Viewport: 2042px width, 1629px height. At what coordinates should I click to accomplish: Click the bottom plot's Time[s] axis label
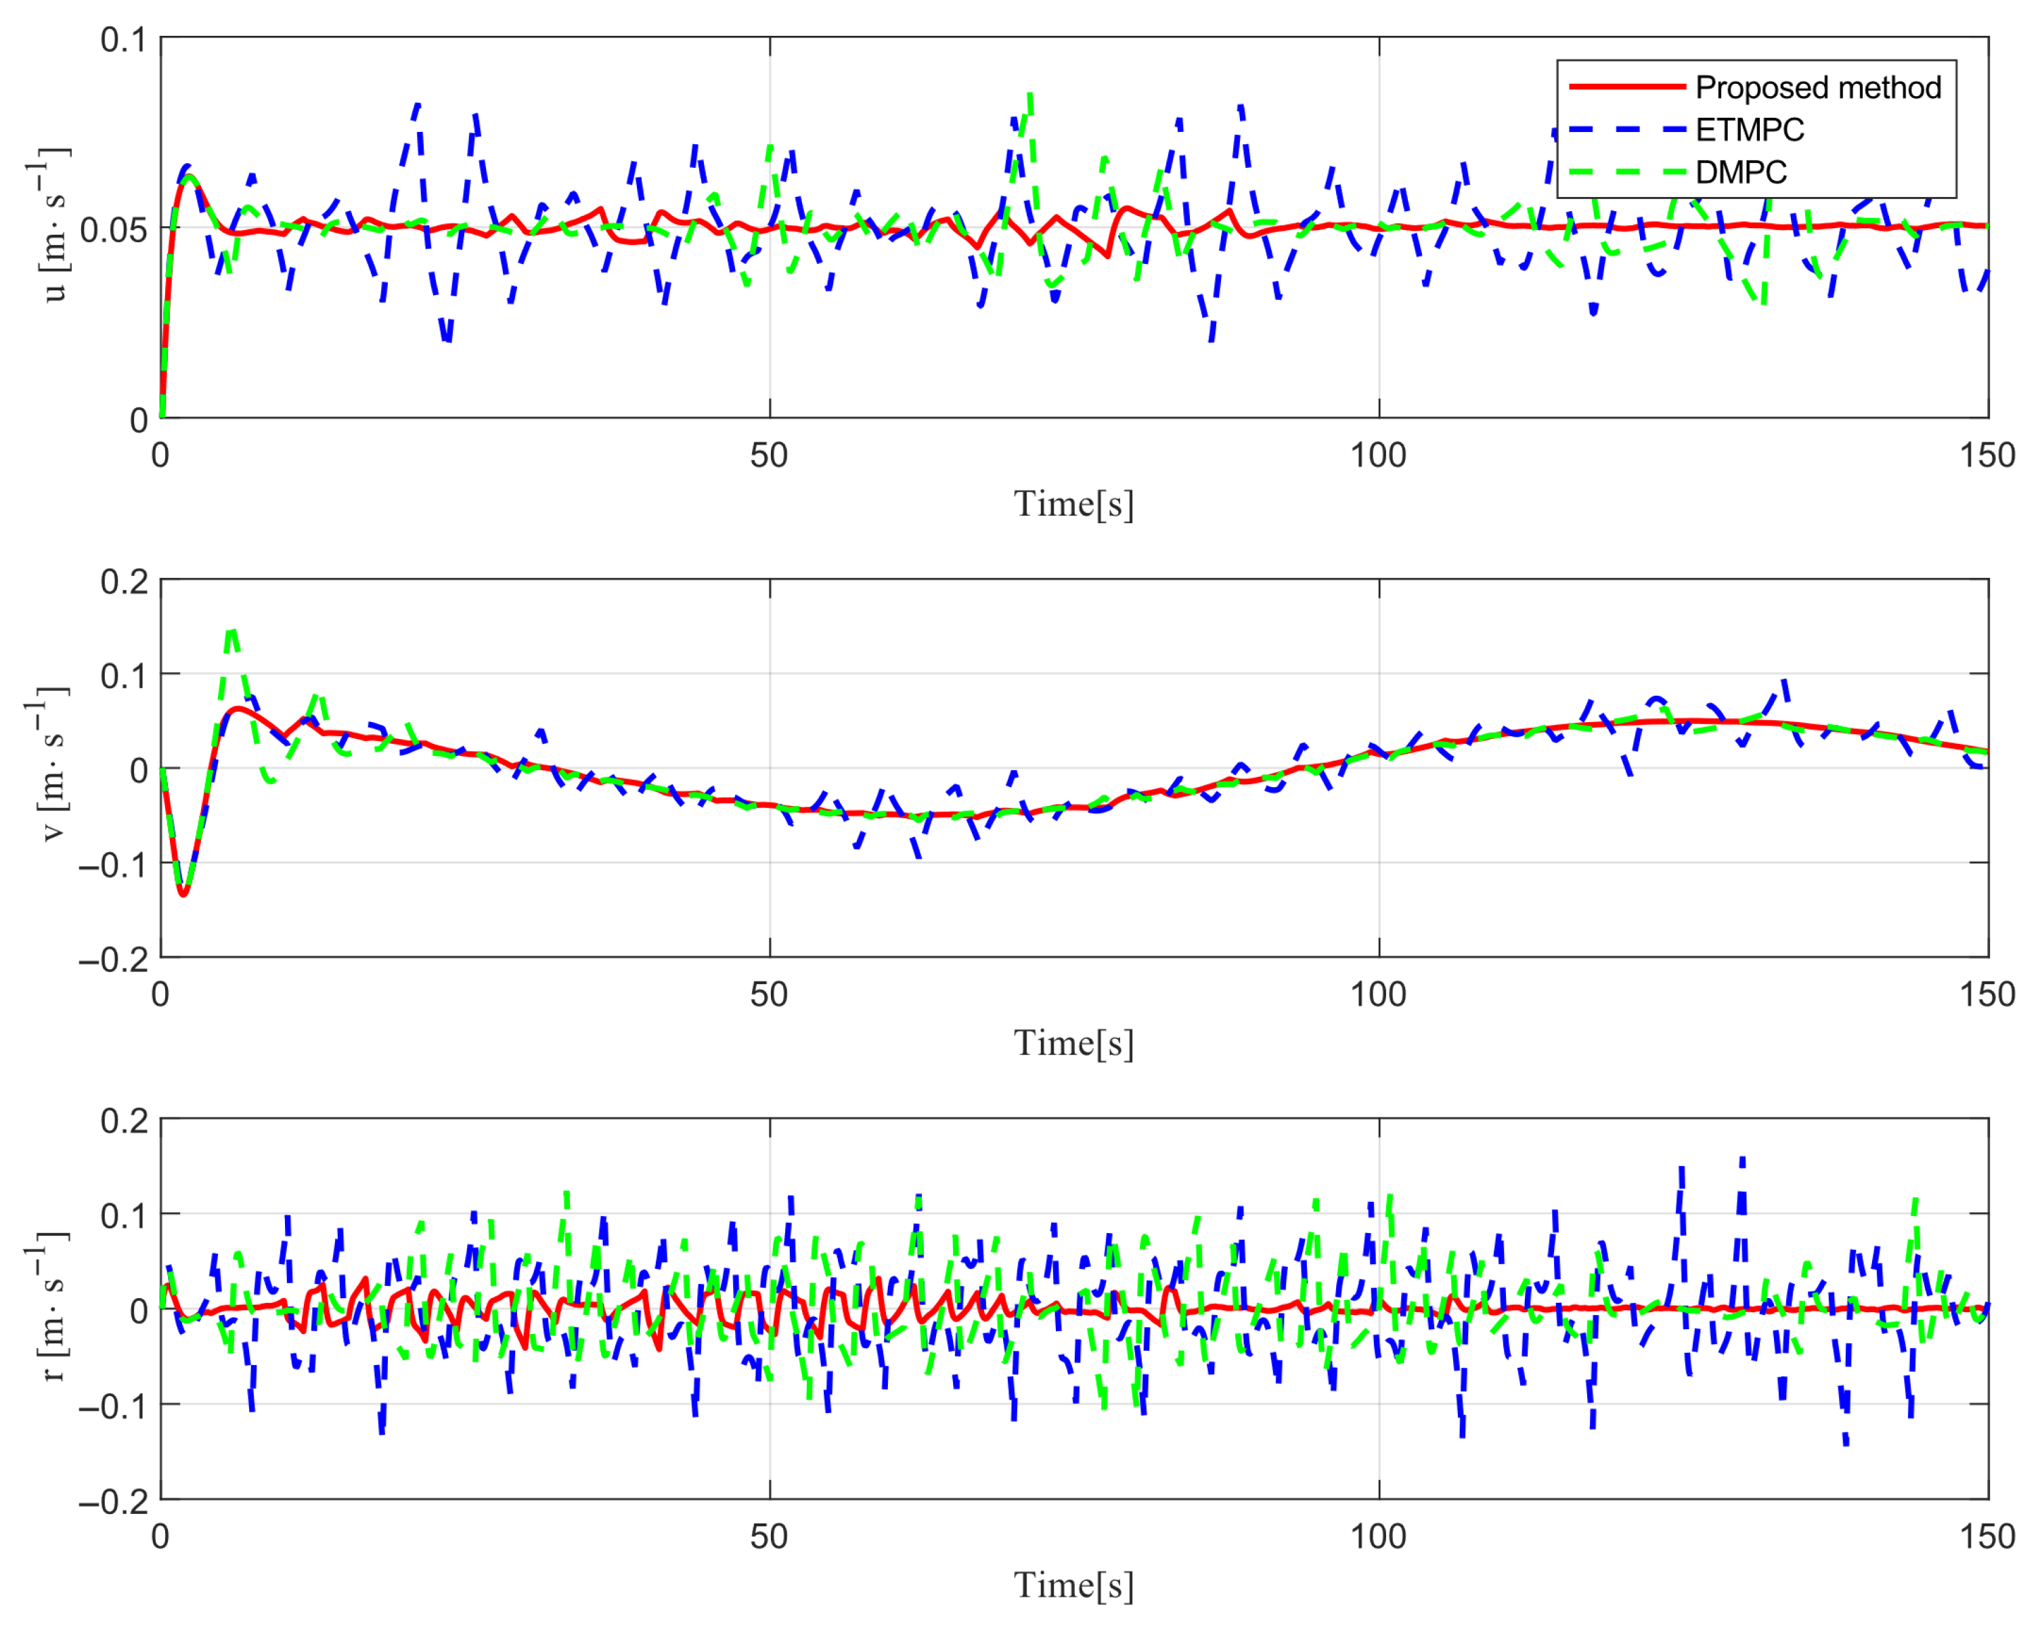1073,1584
